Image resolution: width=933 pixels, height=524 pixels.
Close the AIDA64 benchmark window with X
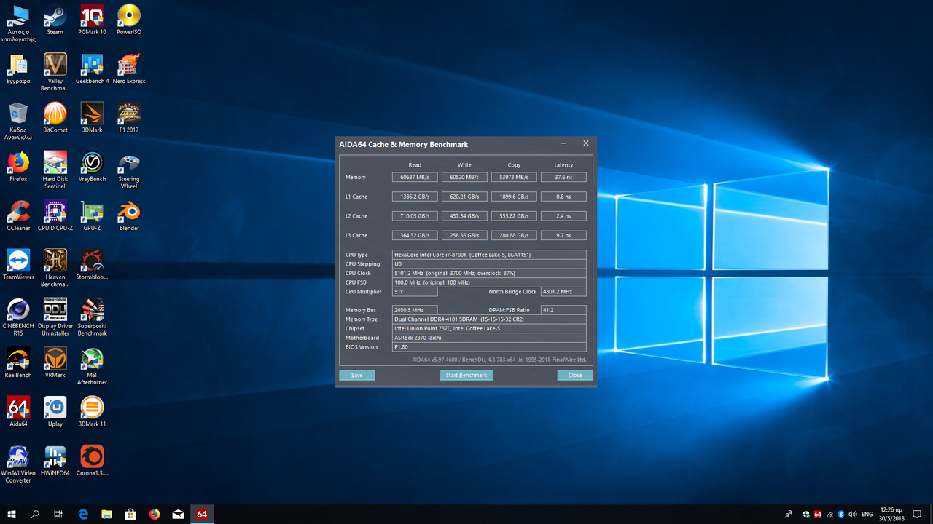pyautogui.click(x=586, y=143)
